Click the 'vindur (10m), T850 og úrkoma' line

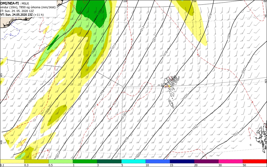[x=28, y=7]
